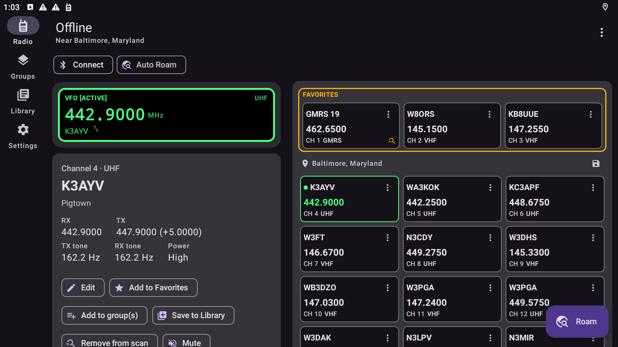Connect to radio via Bluetooth

[83, 65]
